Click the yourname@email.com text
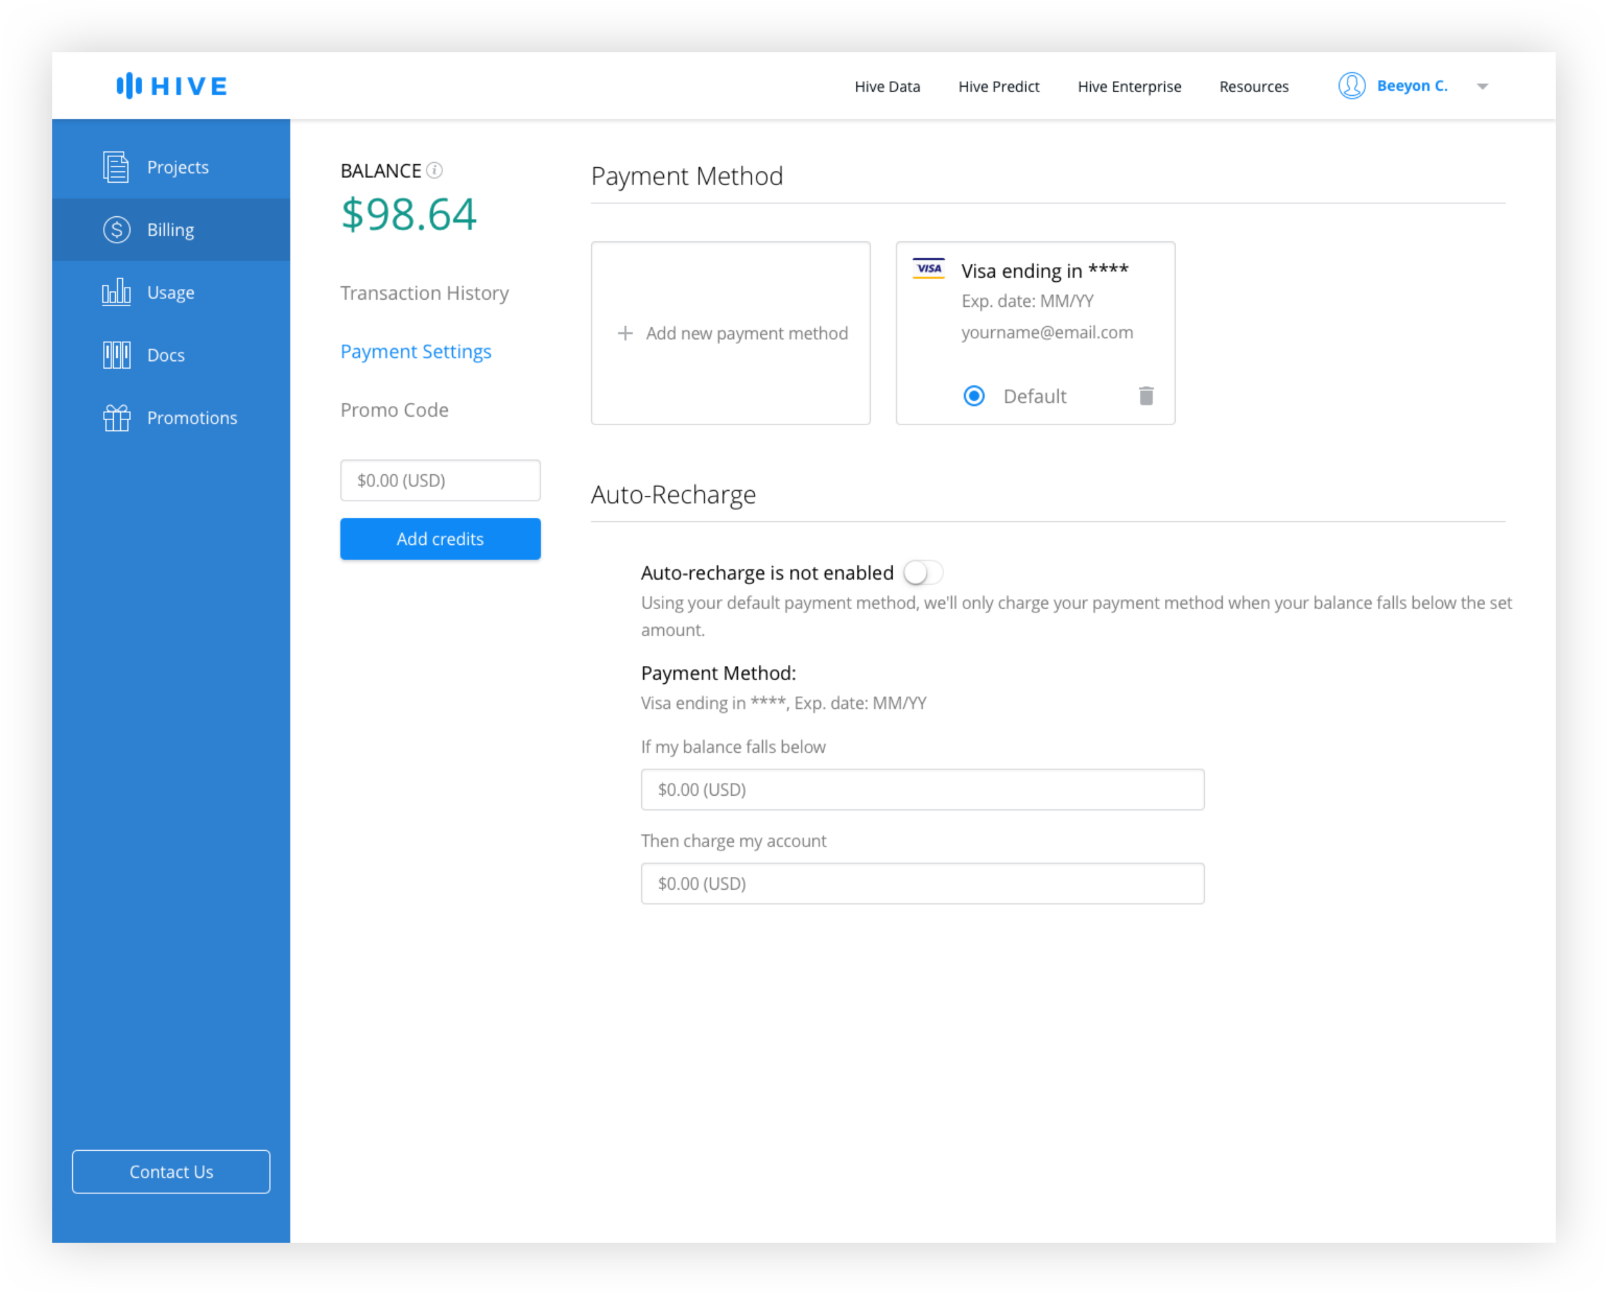 pyautogui.click(x=1046, y=332)
